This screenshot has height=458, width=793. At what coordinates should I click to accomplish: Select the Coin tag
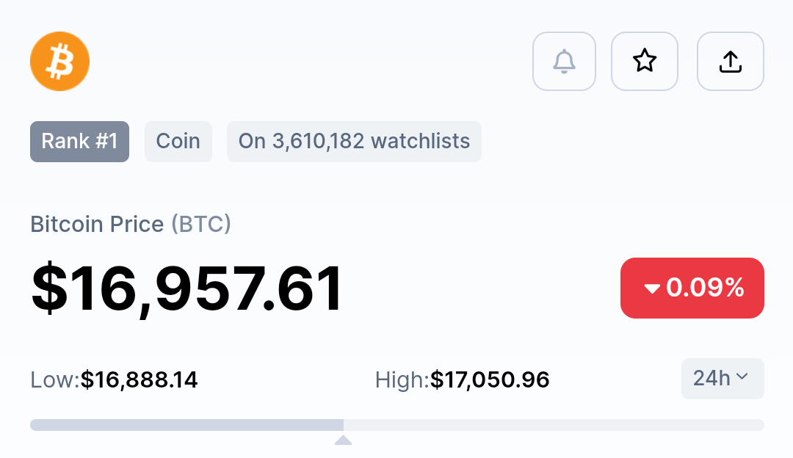pos(178,142)
